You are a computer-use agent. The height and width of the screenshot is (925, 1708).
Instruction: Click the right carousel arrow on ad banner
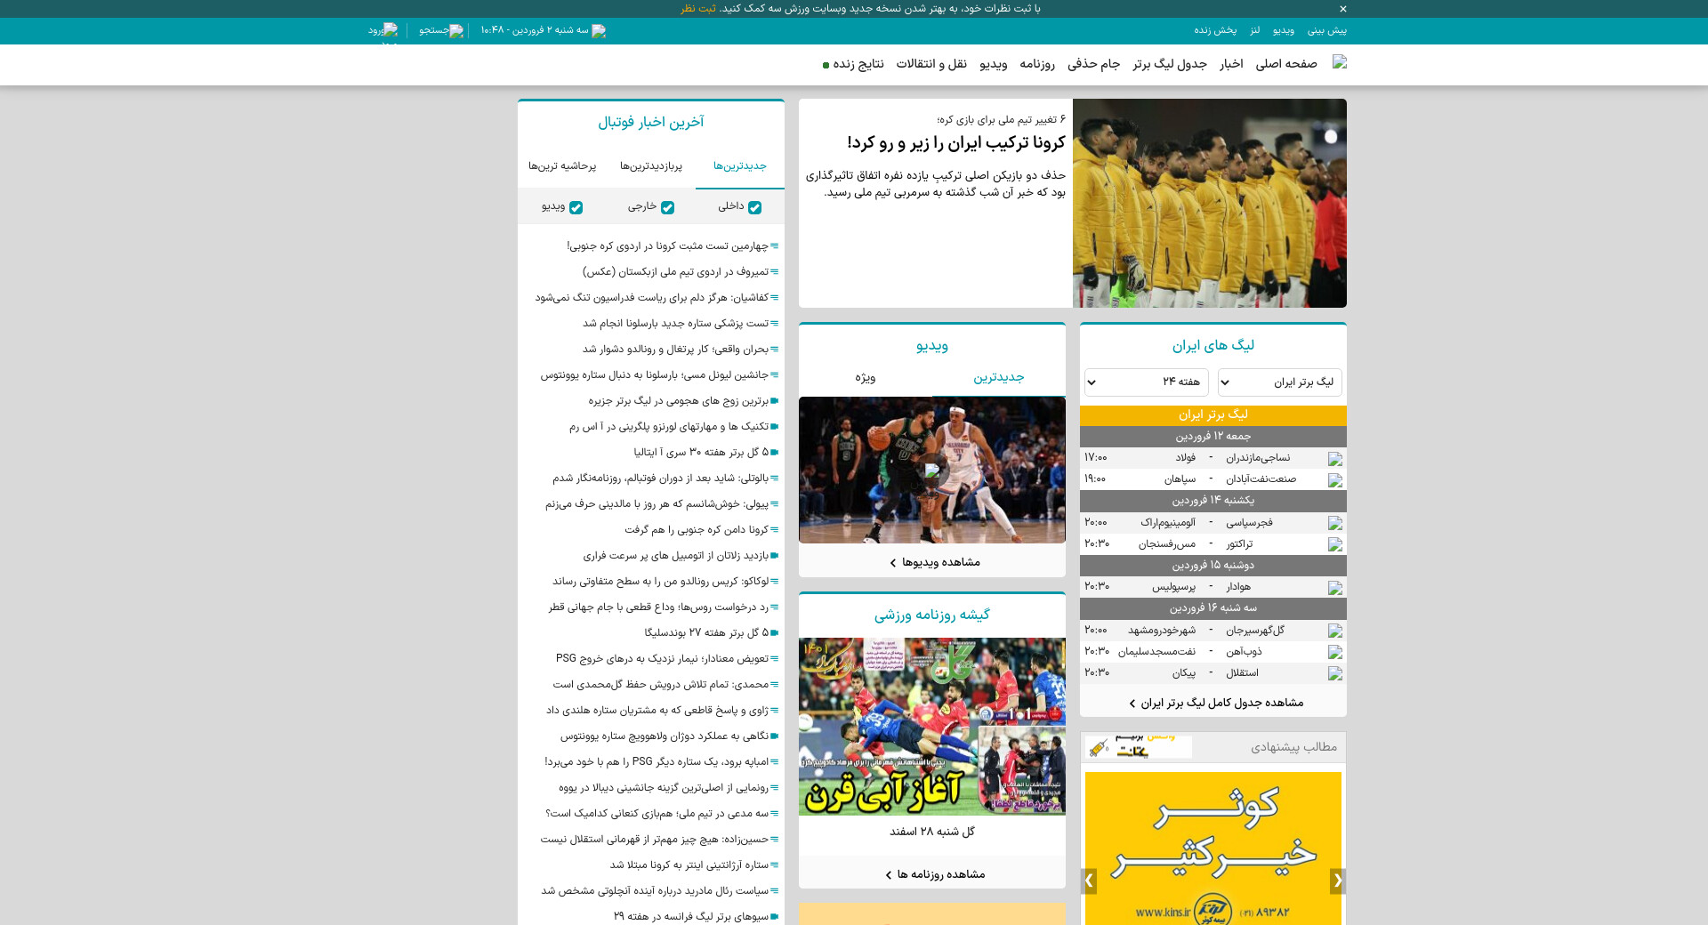click(x=1337, y=881)
